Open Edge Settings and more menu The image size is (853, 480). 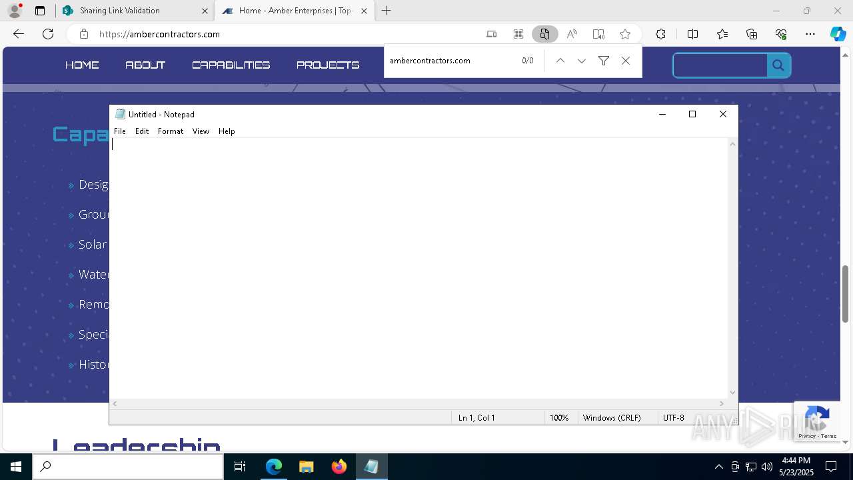tap(810, 34)
